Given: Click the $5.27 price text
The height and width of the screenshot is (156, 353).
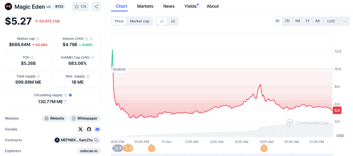Looking at the screenshot, I should click(x=18, y=21).
